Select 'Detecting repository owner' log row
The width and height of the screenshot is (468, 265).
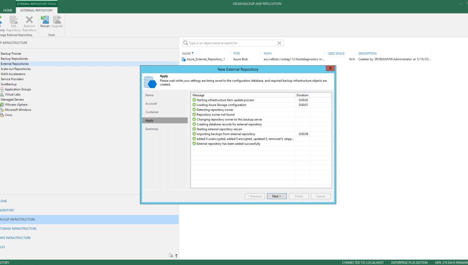click(261, 110)
